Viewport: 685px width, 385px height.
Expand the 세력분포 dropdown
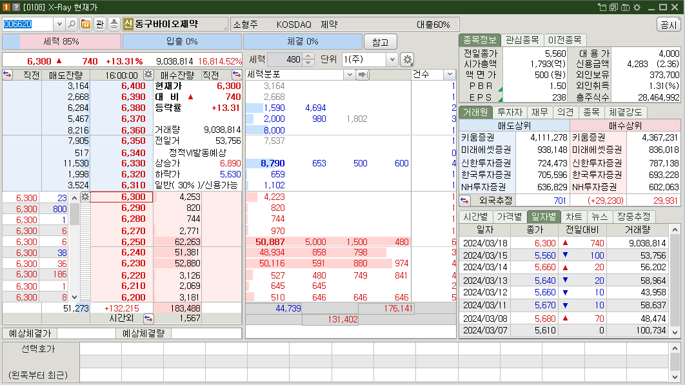coord(350,75)
